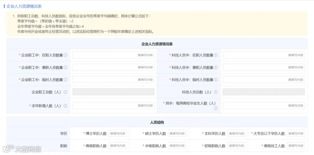This screenshot has width=314, height=155.
Task: Click the 其中：吸纳高校毕业生人数 label
Action: [x=190, y=103]
